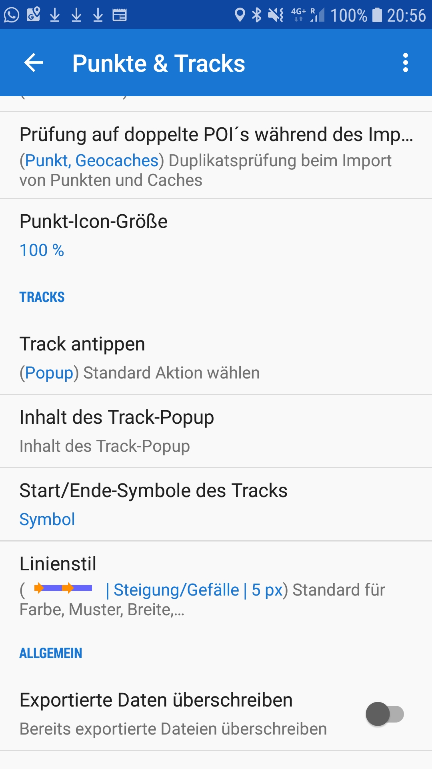Image resolution: width=432 pixels, height=769 pixels.
Task: Tap the battery icon in status bar
Action: 377,15
